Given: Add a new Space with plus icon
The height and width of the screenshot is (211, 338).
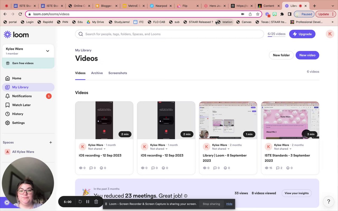Looking at the screenshot, I should (51, 142).
